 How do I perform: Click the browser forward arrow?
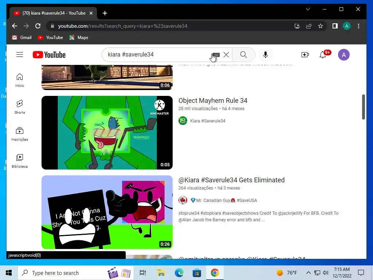(x=26, y=26)
